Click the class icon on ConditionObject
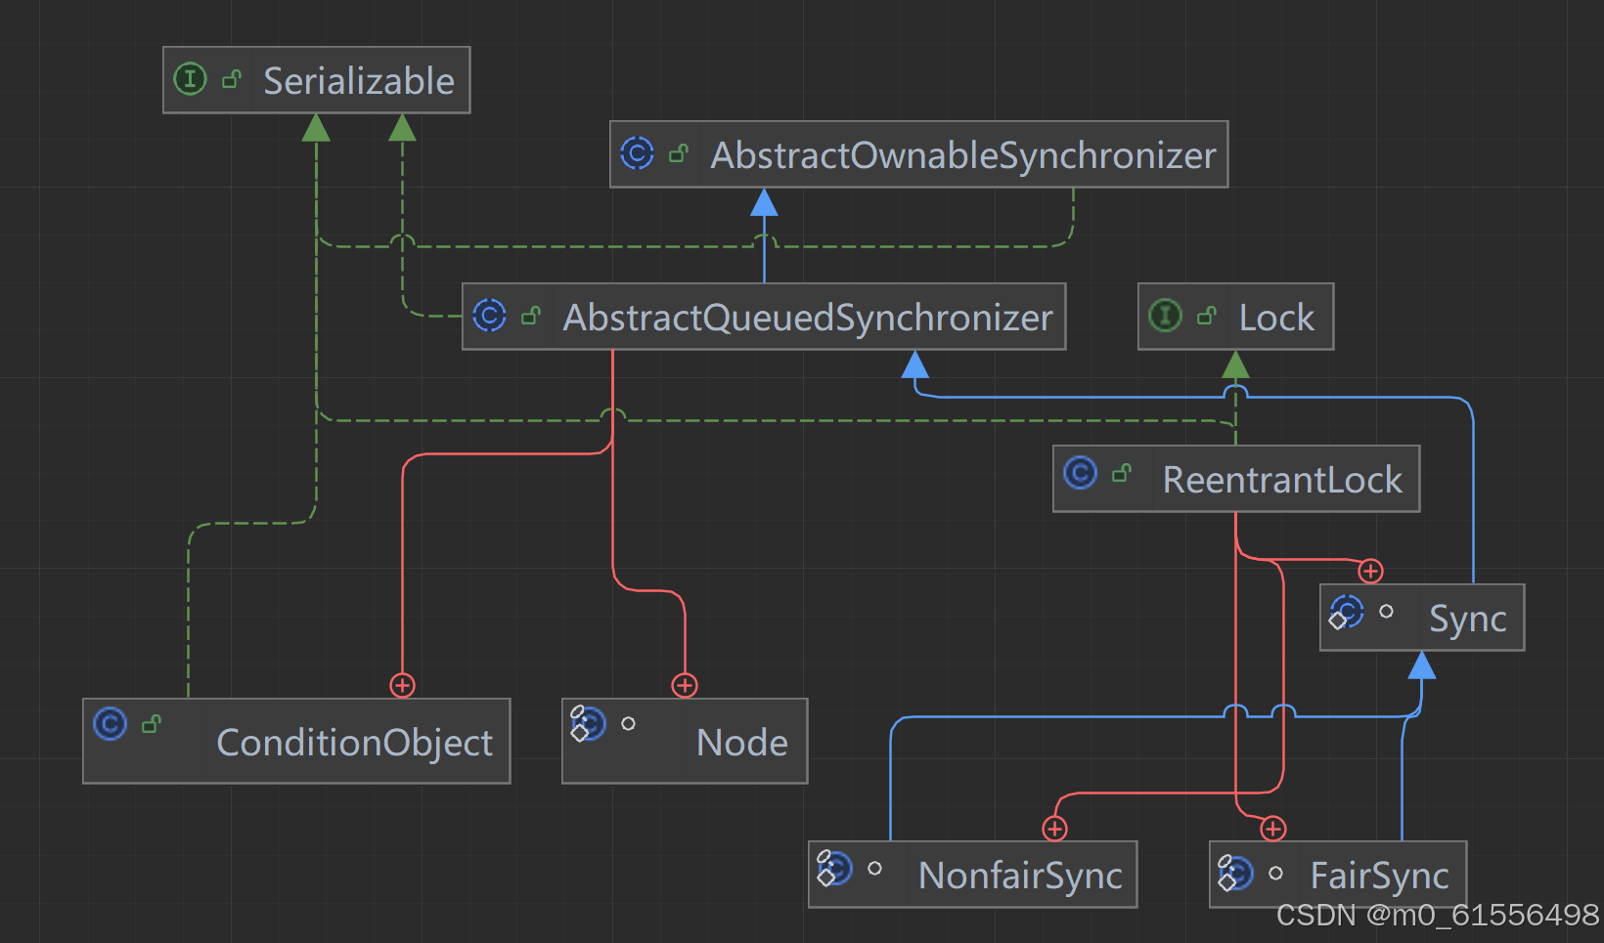This screenshot has height=943, width=1604. [110, 724]
